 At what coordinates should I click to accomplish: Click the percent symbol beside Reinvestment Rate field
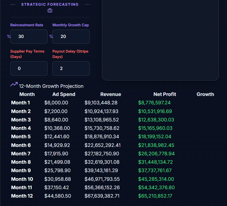pyautogui.click(x=9, y=36)
